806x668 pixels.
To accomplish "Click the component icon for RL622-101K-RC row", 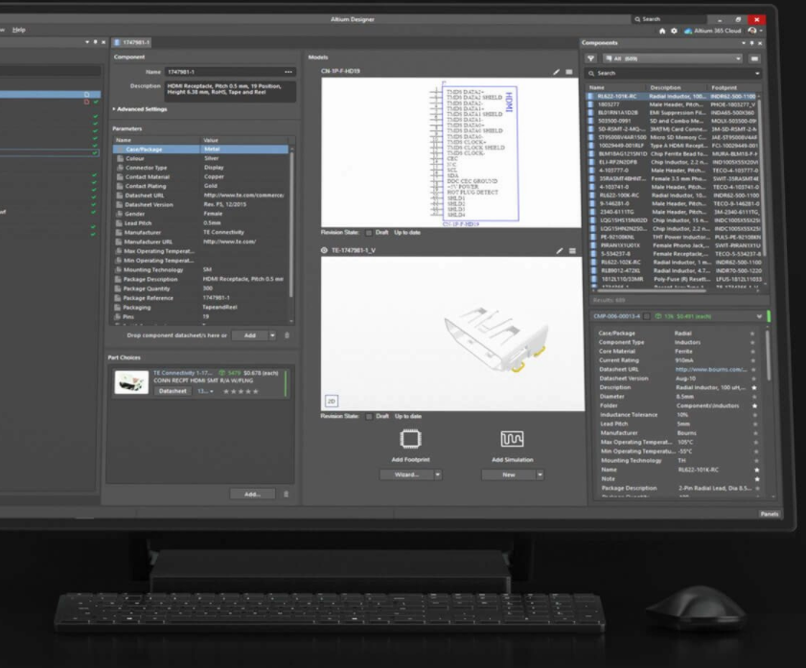I will pyautogui.click(x=590, y=96).
